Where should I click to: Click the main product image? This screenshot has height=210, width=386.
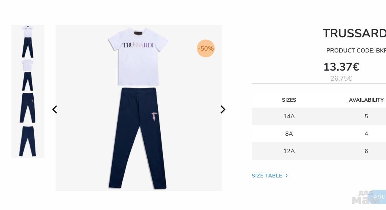pyautogui.click(x=139, y=108)
